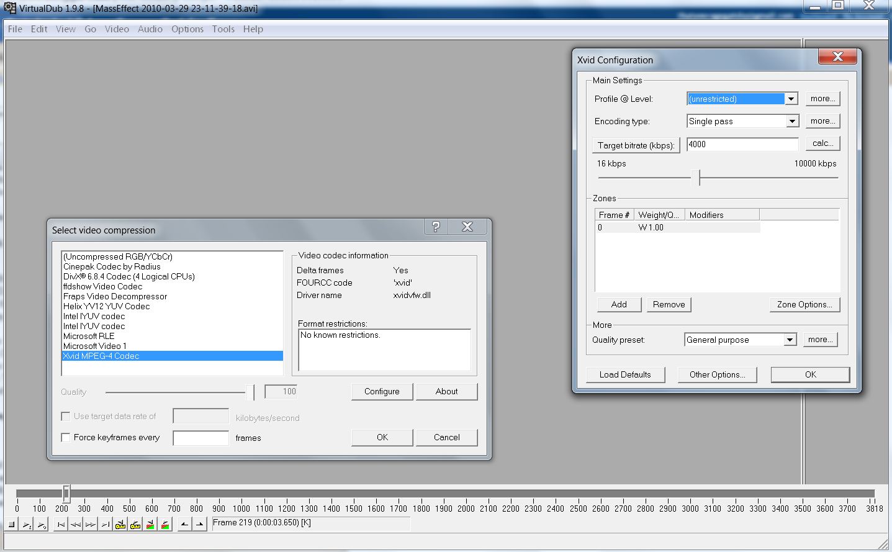Open the File menu

pyautogui.click(x=15, y=29)
